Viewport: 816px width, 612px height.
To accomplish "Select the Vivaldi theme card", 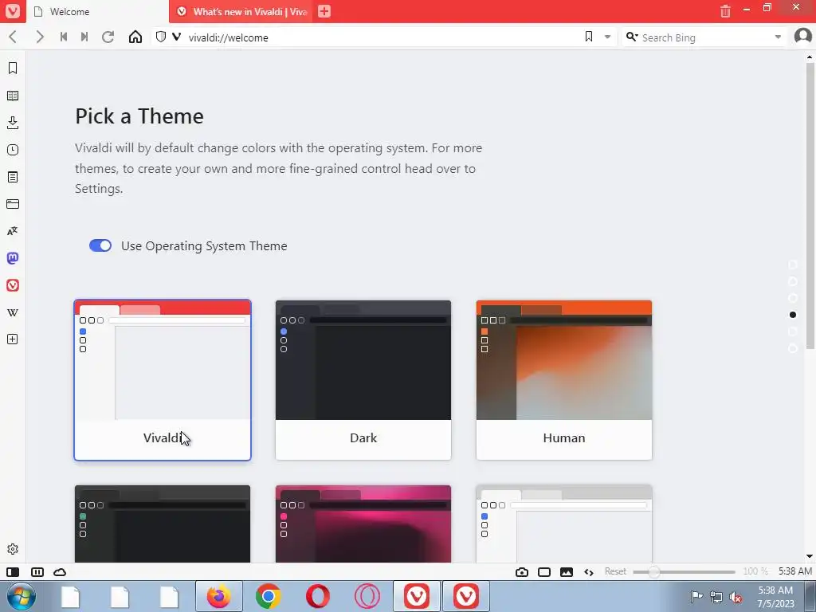I will [163, 380].
